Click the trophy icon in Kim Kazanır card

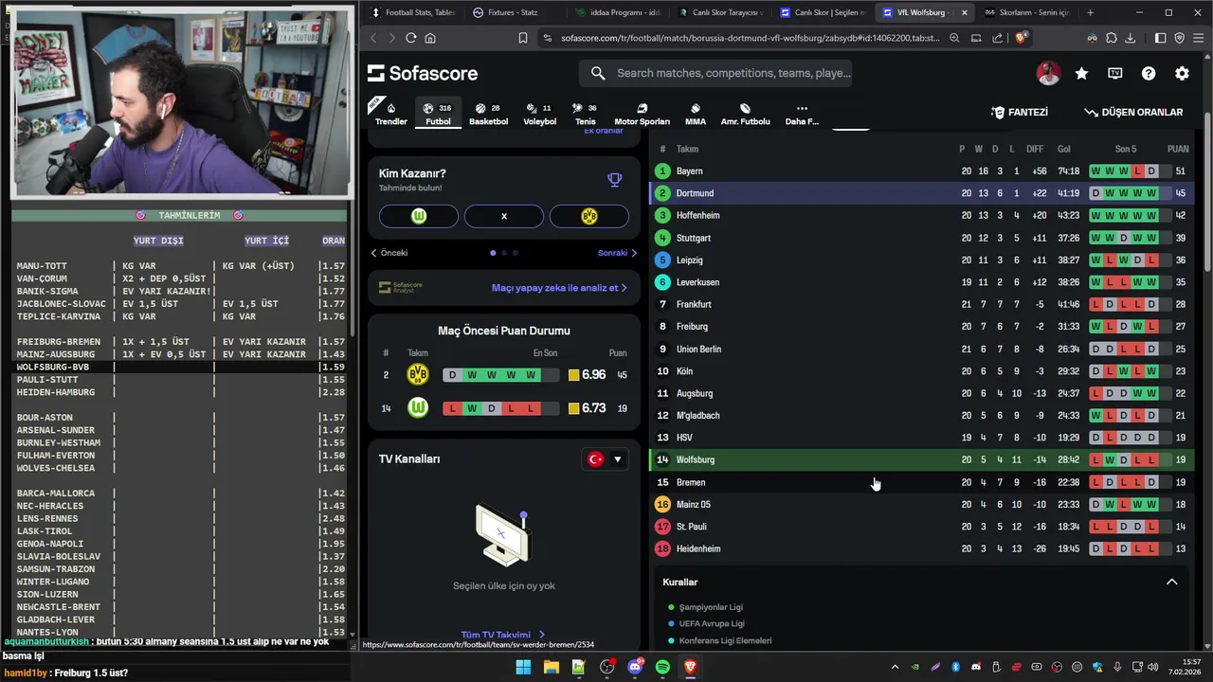coord(615,179)
